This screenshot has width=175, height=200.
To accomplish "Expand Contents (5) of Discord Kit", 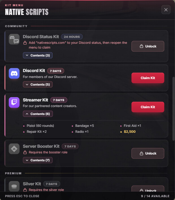I will [38, 84].
